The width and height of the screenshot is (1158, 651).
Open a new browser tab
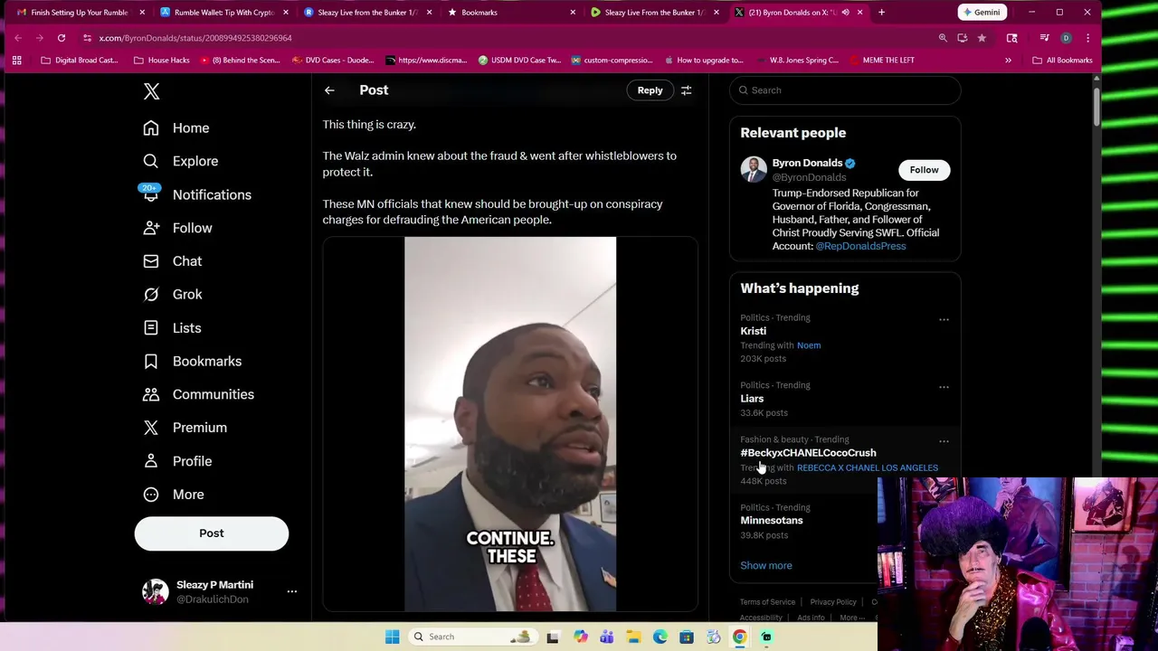click(881, 13)
